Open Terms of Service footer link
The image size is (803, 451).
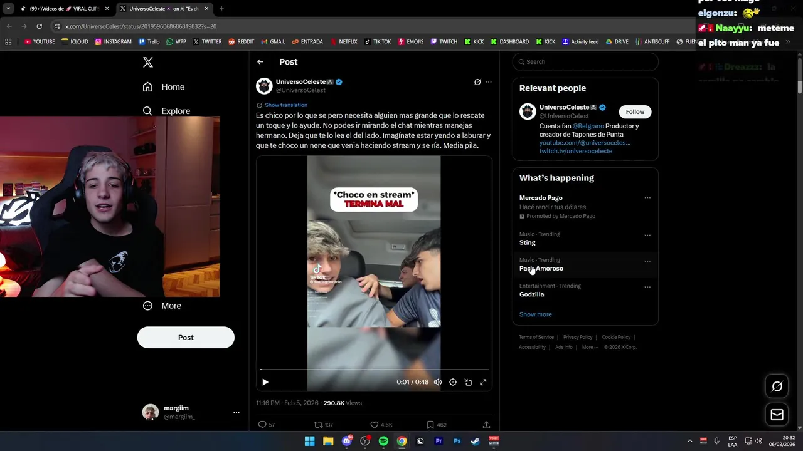tap(536, 337)
